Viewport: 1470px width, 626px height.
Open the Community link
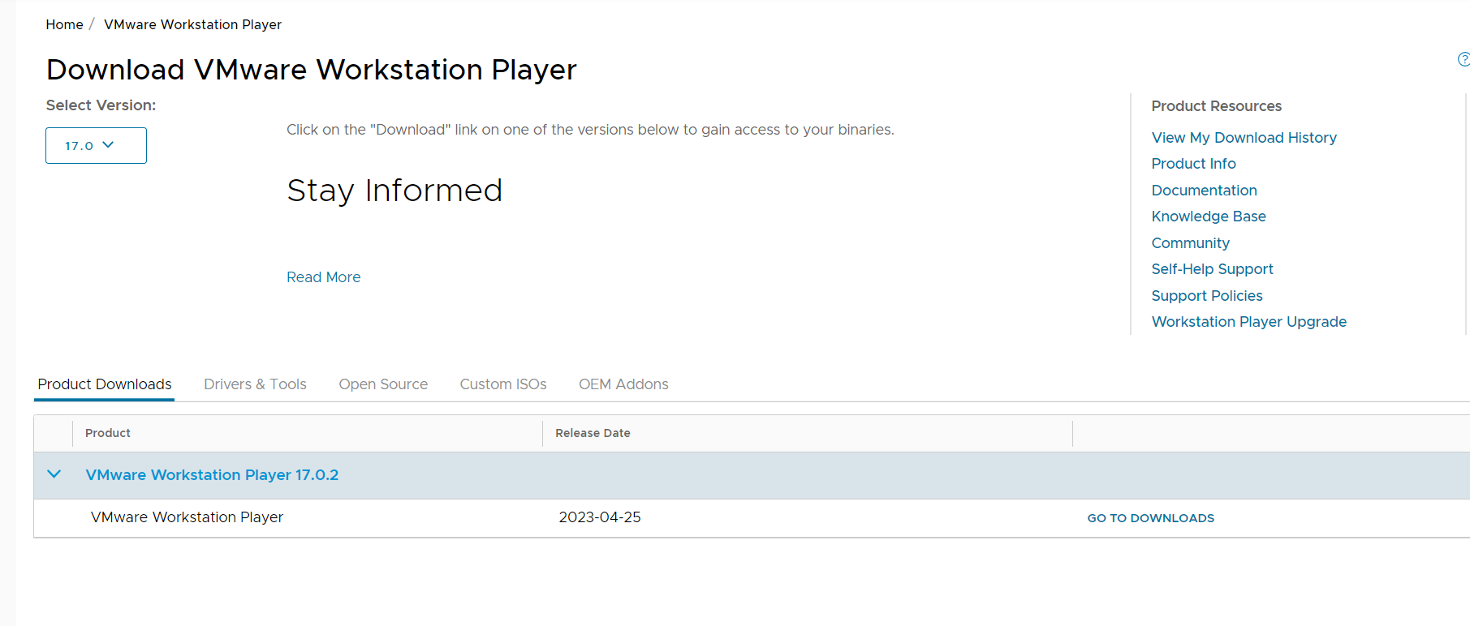pyautogui.click(x=1190, y=243)
